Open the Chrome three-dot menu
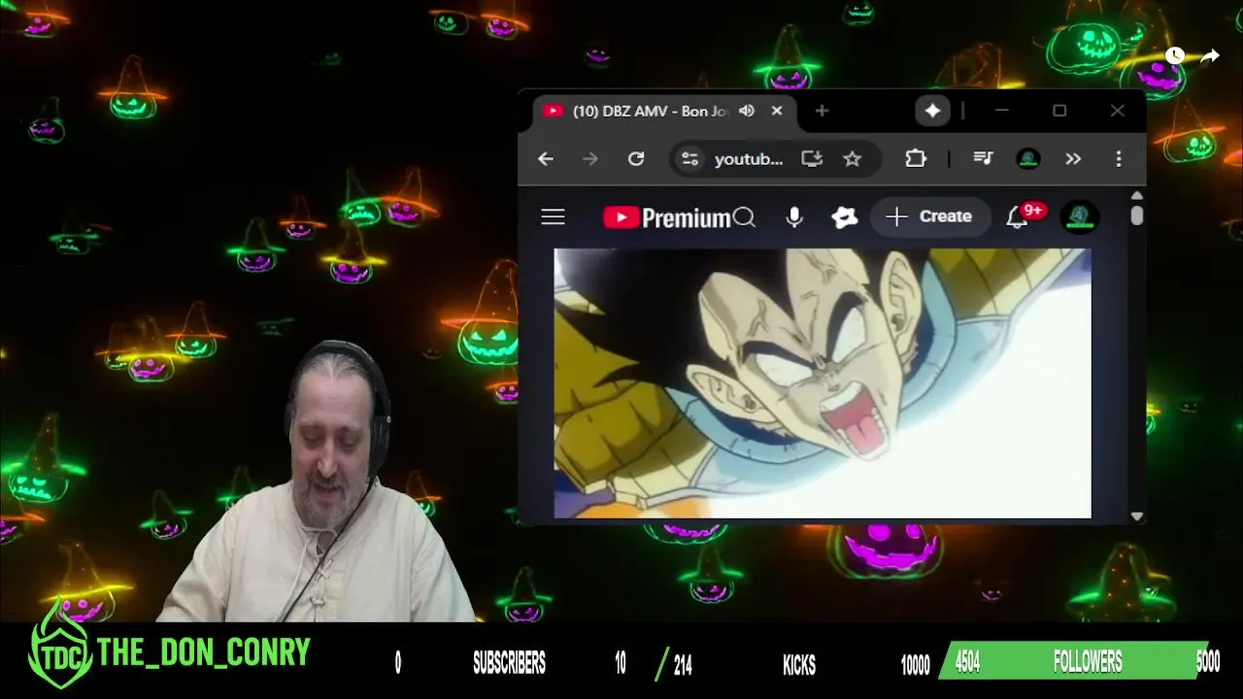Image resolution: width=1243 pixels, height=699 pixels. (1119, 159)
